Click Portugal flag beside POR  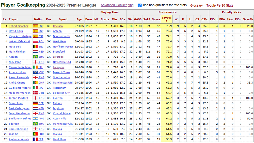[x=35, y=134]
